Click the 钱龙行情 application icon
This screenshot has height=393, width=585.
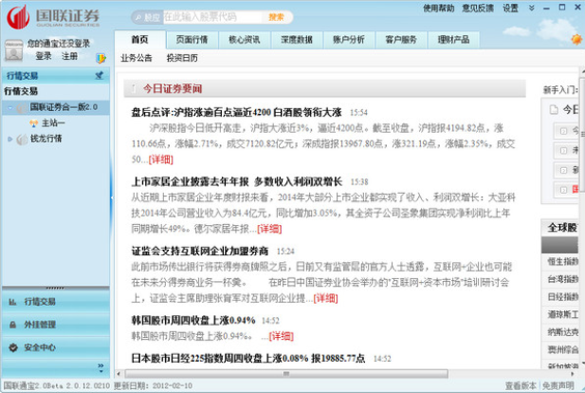tap(22, 139)
